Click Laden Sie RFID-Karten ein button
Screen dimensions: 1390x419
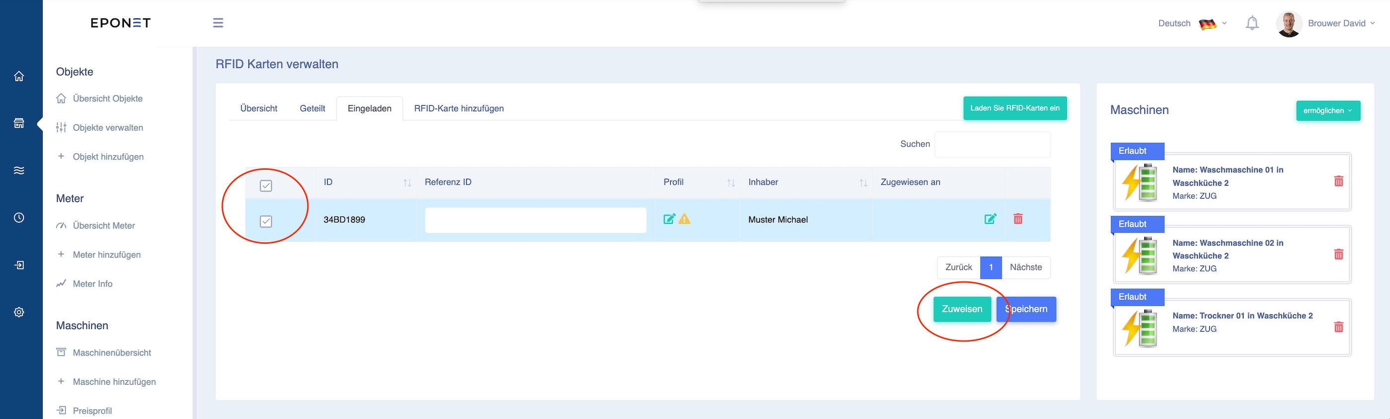(1014, 108)
